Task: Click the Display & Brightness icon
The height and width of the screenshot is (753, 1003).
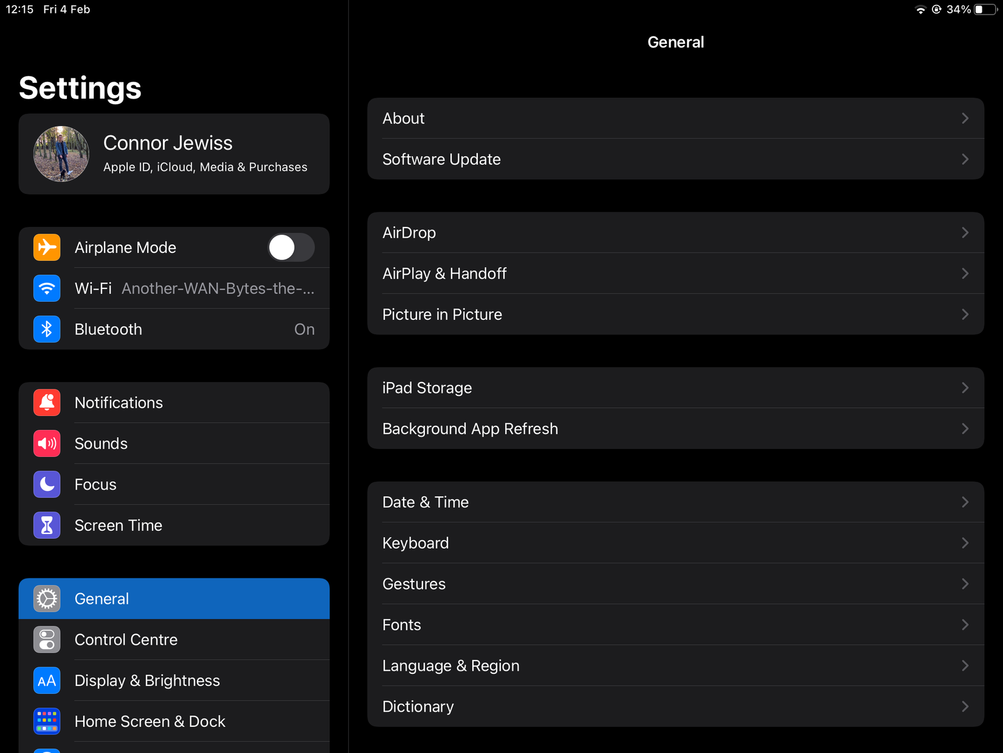Action: 47,680
